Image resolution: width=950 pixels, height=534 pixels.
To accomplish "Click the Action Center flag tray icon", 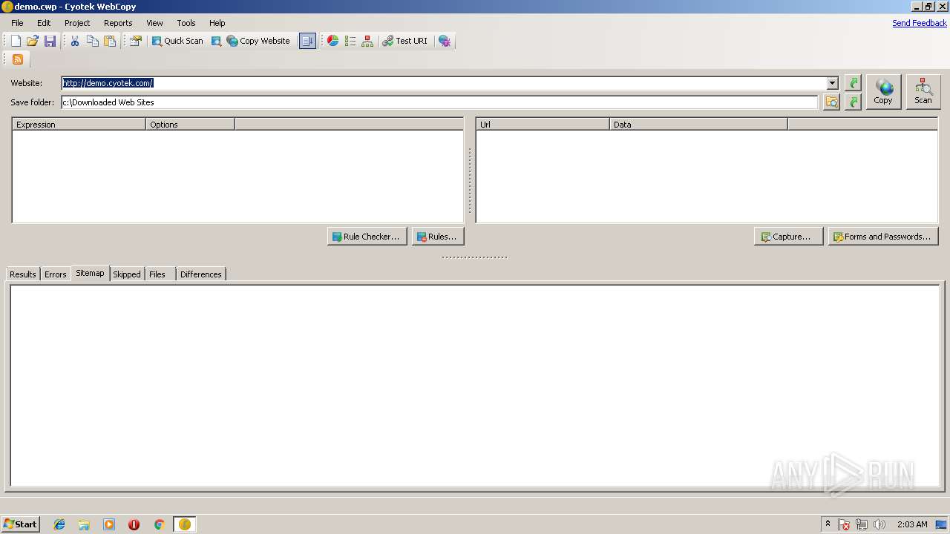I will coord(845,524).
